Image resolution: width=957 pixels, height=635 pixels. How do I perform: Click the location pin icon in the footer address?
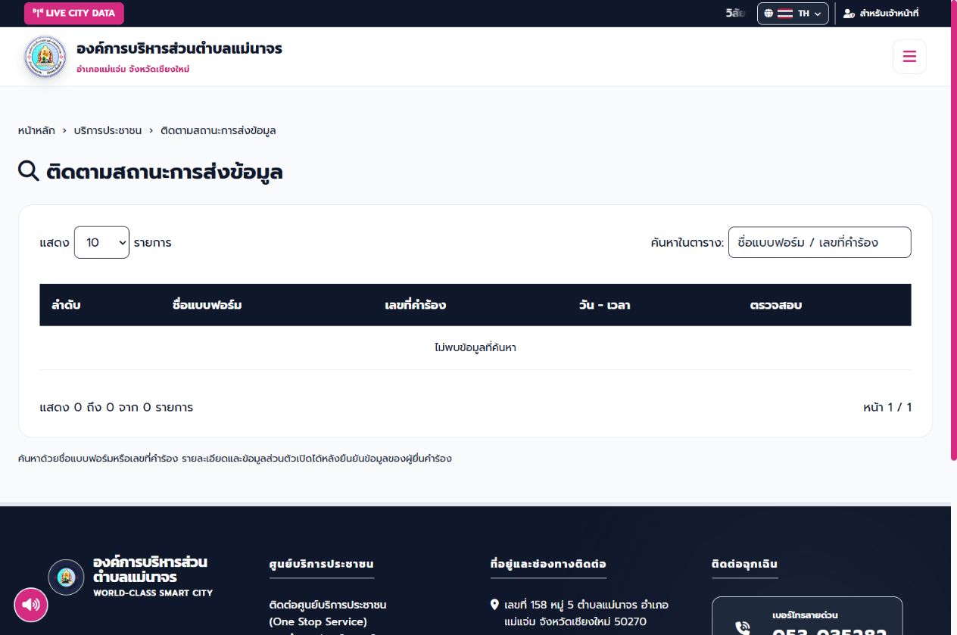(x=495, y=605)
